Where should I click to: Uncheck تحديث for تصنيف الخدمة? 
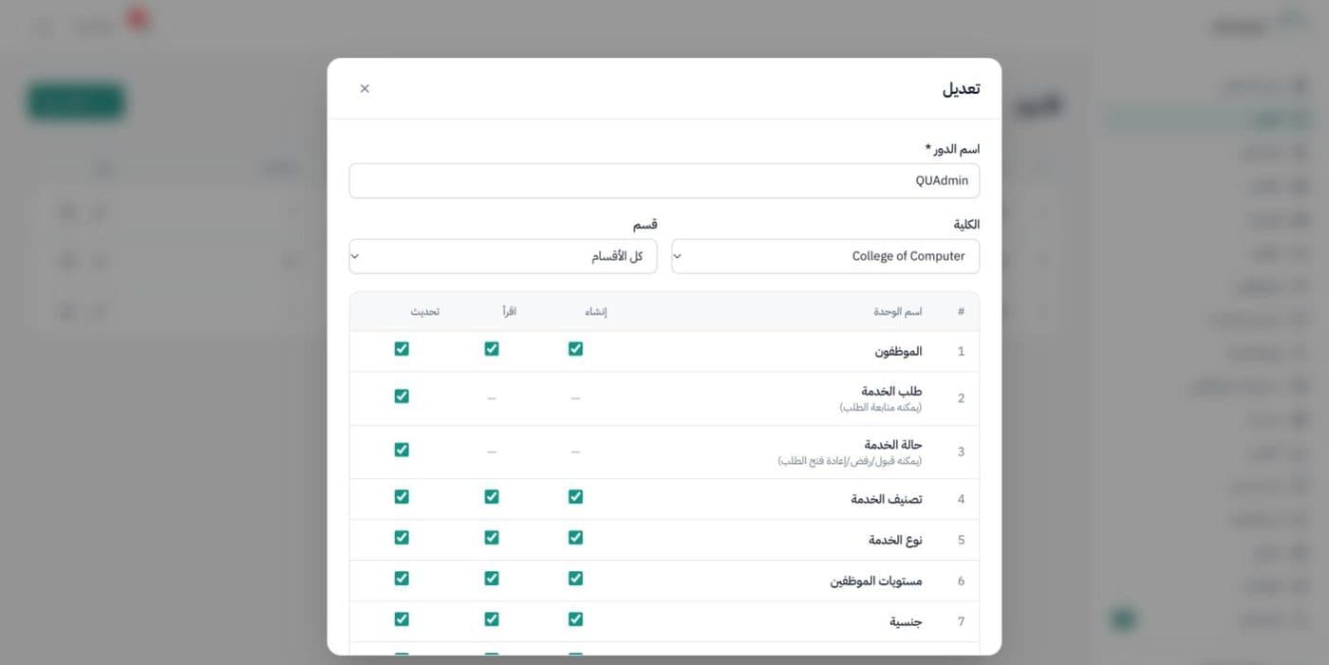[402, 496]
